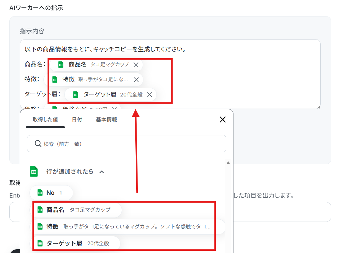Click scroll-up arrow of popup list
The width and height of the screenshot is (339, 253).
tap(228, 162)
